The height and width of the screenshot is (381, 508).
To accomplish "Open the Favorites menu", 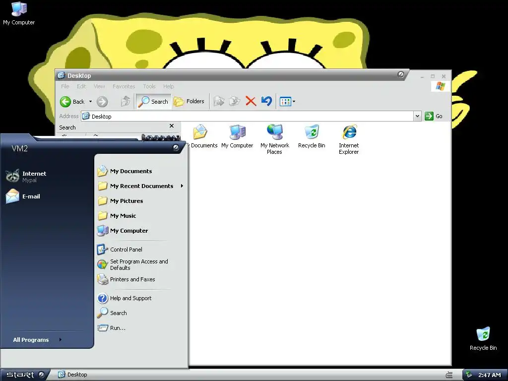I will (124, 86).
